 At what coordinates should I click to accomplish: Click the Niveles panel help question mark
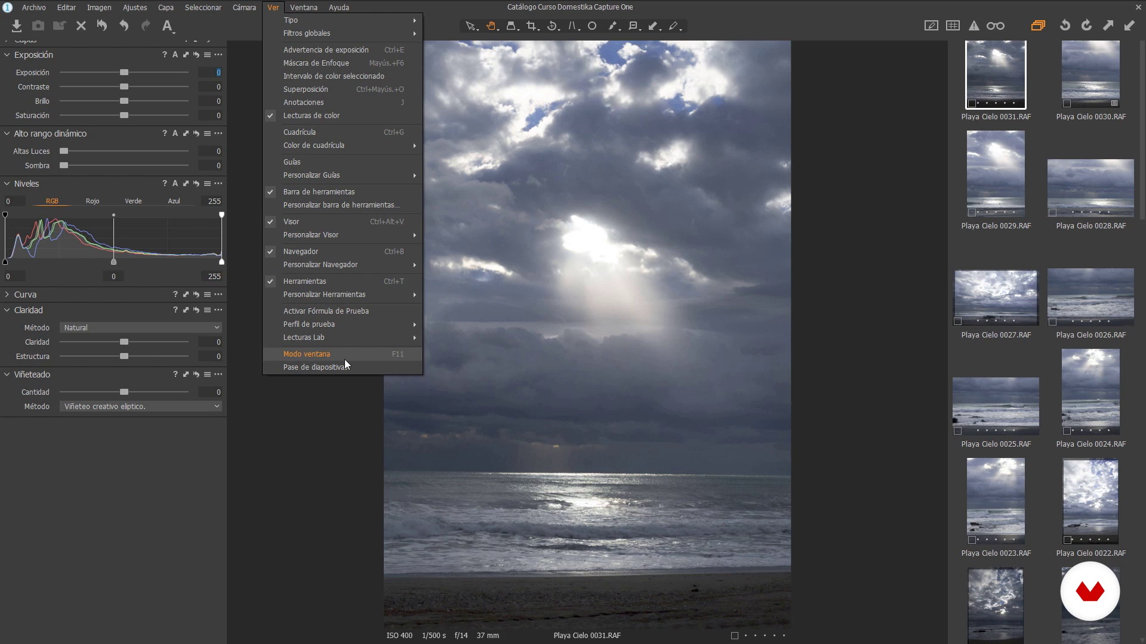(164, 184)
